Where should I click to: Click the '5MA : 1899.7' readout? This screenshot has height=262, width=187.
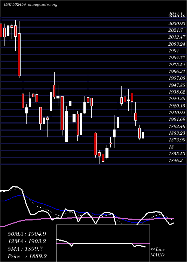coord(25,249)
